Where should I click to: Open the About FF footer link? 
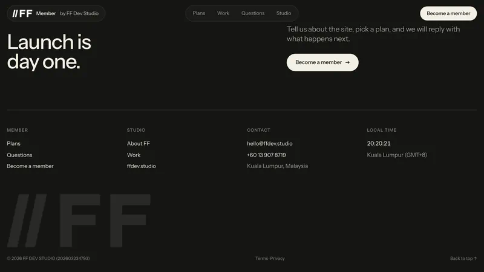click(x=139, y=143)
